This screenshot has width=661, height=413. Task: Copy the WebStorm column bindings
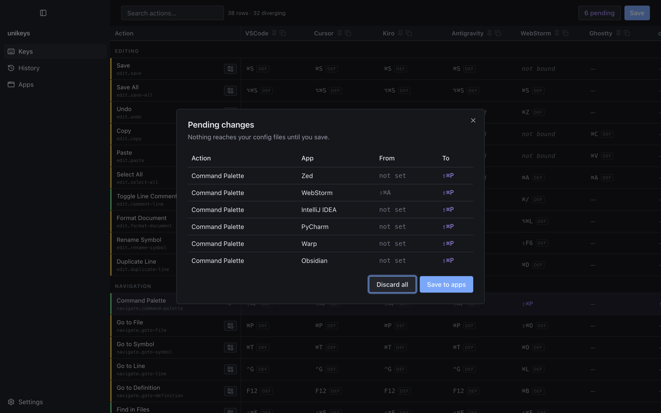point(565,33)
